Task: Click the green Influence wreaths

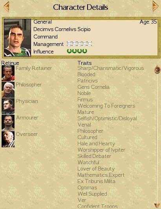Action: click(77, 51)
